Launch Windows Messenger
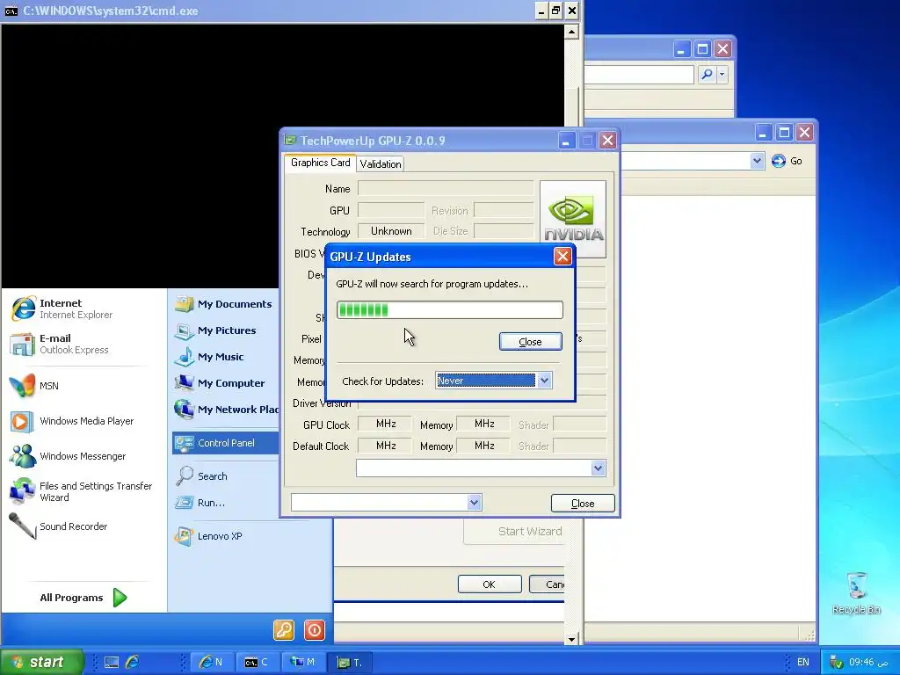 tap(68, 456)
